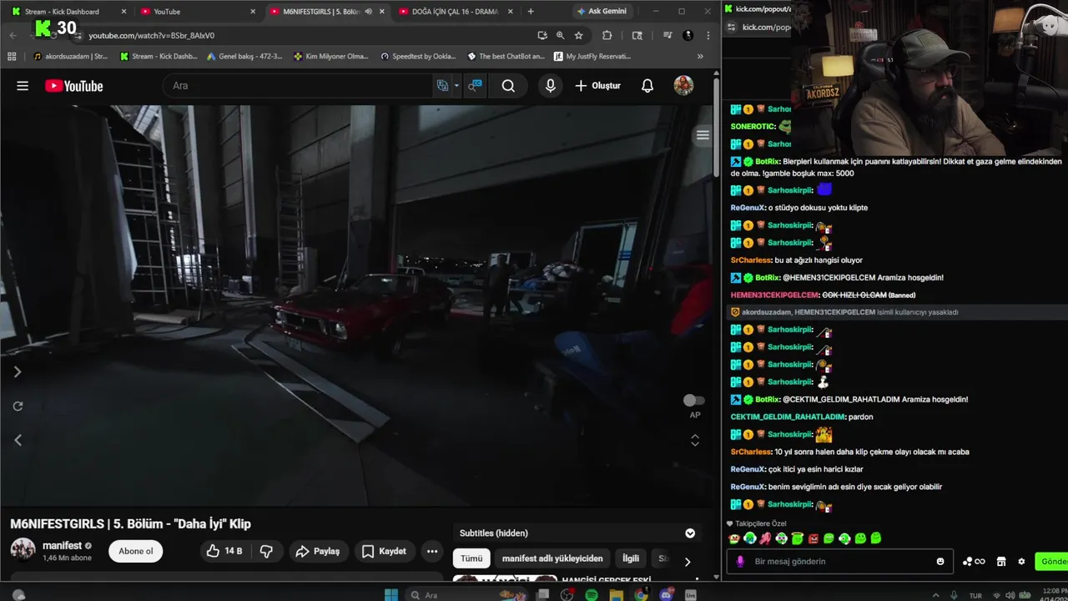Subscribe with Abone ol button
The height and width of the screenshot is (601, 1068).
(x=135, y=551)
